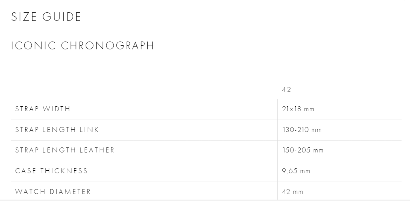Click the SIZE GUIDE heading
410x201 pixels.
(46, 17)
